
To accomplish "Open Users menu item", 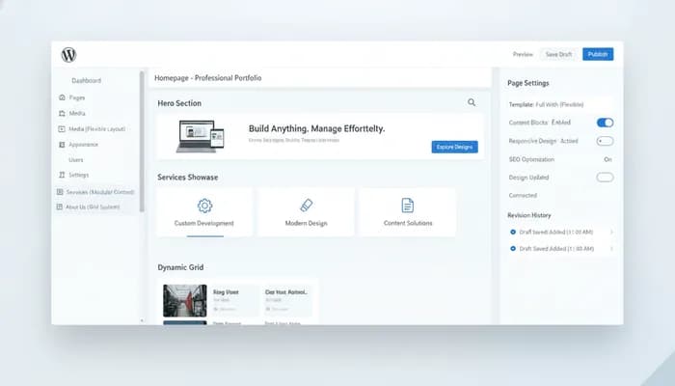I will click(76, 160).
